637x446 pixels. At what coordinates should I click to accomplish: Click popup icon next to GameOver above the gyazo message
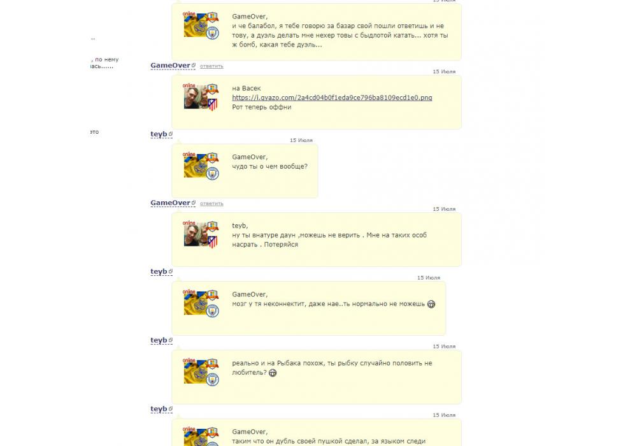pos(194,65)
